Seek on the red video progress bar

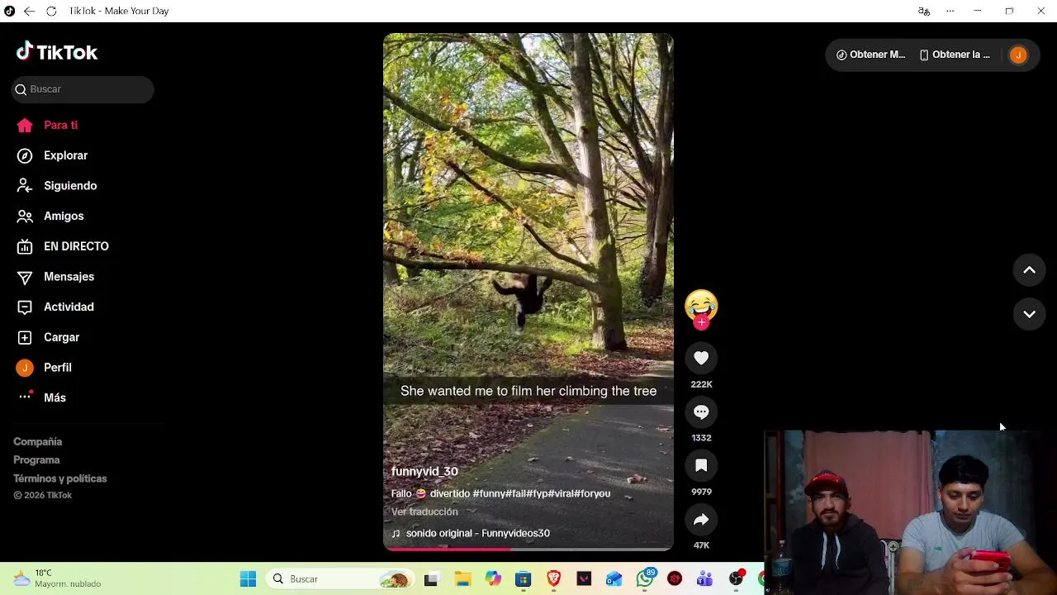pos(528,548)
